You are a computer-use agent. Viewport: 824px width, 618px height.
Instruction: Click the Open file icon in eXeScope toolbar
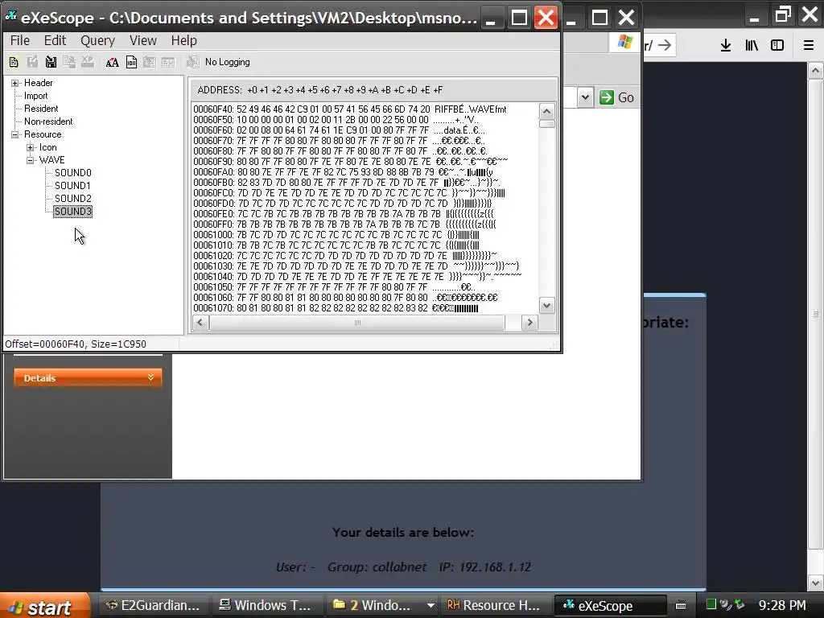pos(14,63)
